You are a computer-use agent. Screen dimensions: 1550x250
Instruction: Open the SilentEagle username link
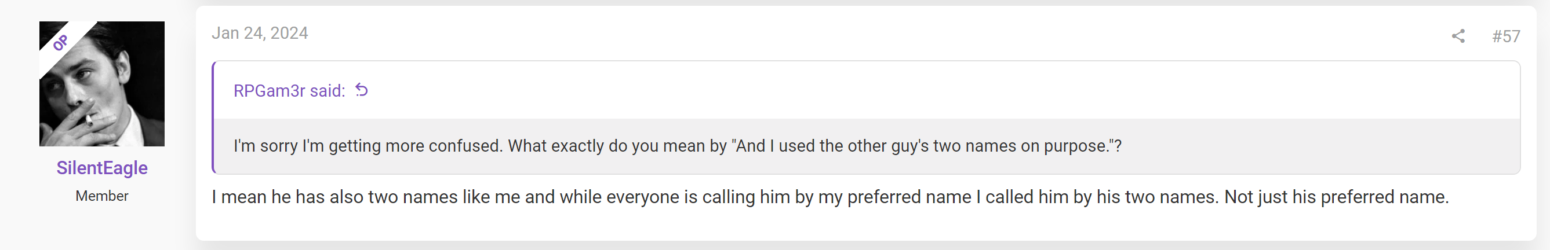[x=101, y=168]
